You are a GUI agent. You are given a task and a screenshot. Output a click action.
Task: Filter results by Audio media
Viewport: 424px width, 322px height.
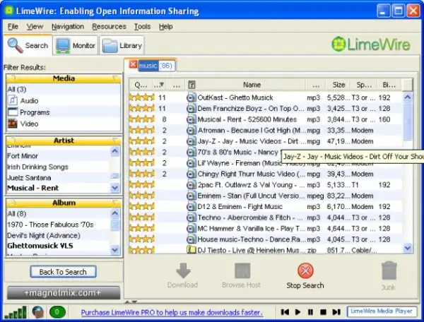pos(30,101)
